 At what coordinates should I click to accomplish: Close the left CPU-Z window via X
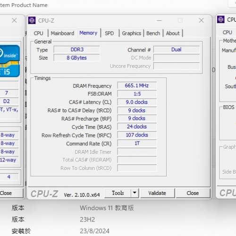click(x=14, y=20)
